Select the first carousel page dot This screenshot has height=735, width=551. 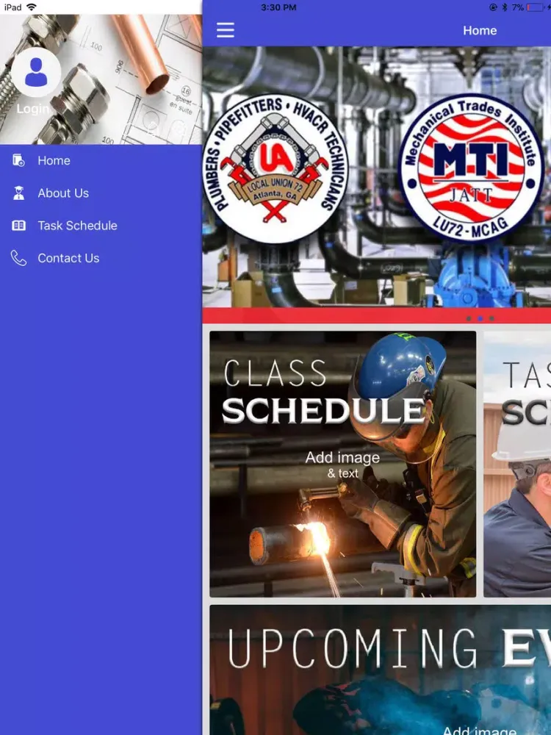point(469,318)
